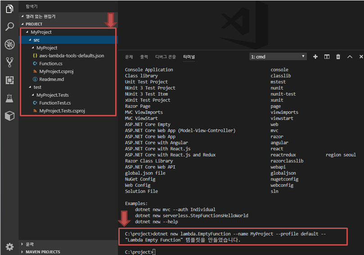Click 'nugetconfig' short name in terminal
This screenshot has height=255, width=364.
(284, 179)
